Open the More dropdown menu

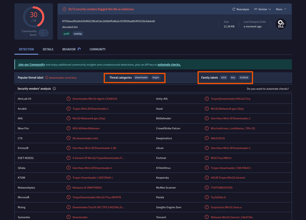tap(281, 9)
